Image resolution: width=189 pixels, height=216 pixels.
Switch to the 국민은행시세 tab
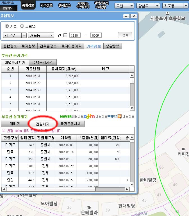[70, 124]
